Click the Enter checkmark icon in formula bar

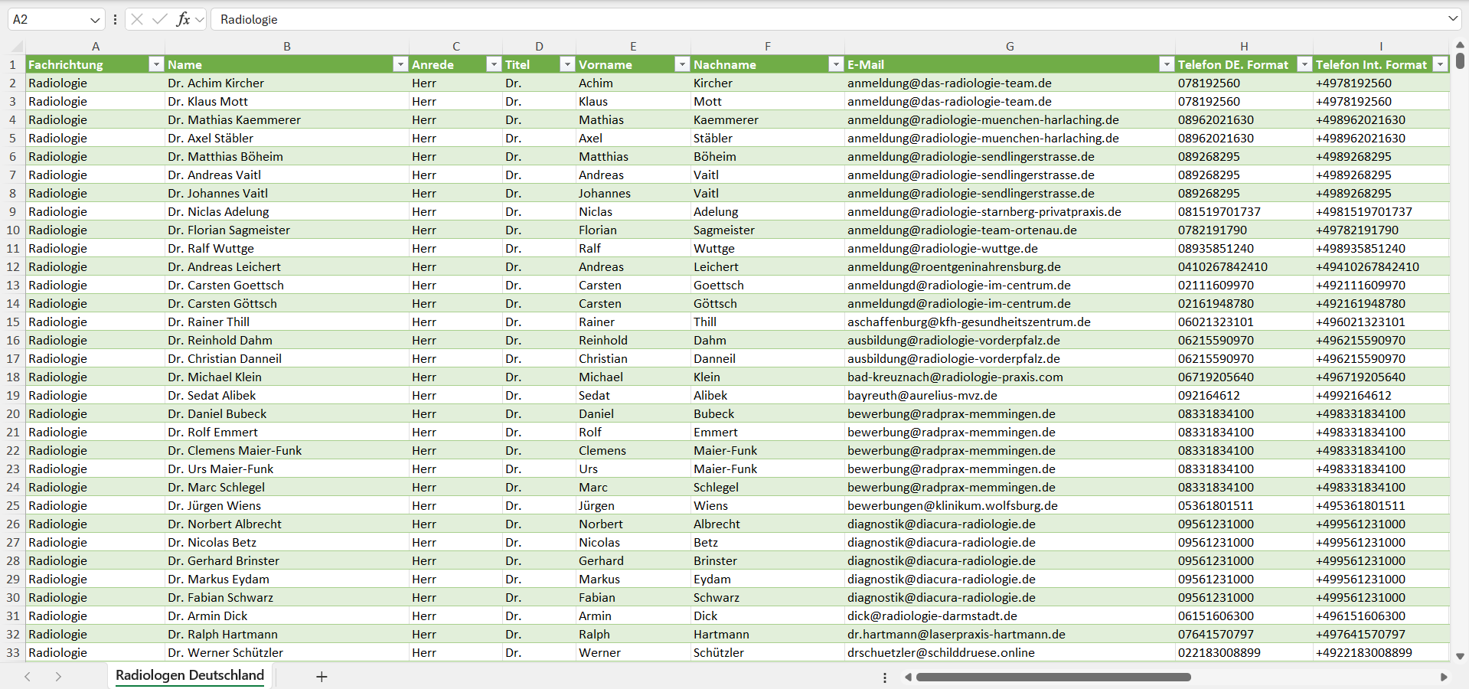coord(159,19)
